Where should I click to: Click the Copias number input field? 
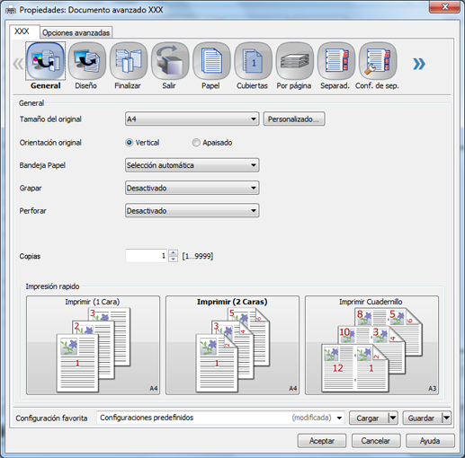coord(147,256)
